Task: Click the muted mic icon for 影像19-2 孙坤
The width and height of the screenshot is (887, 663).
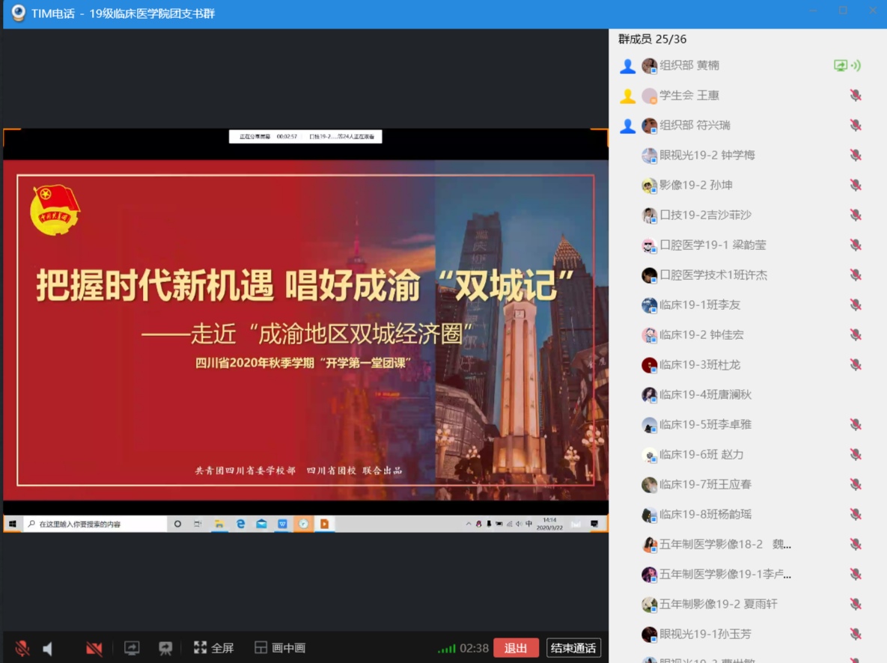Action: 856,186
